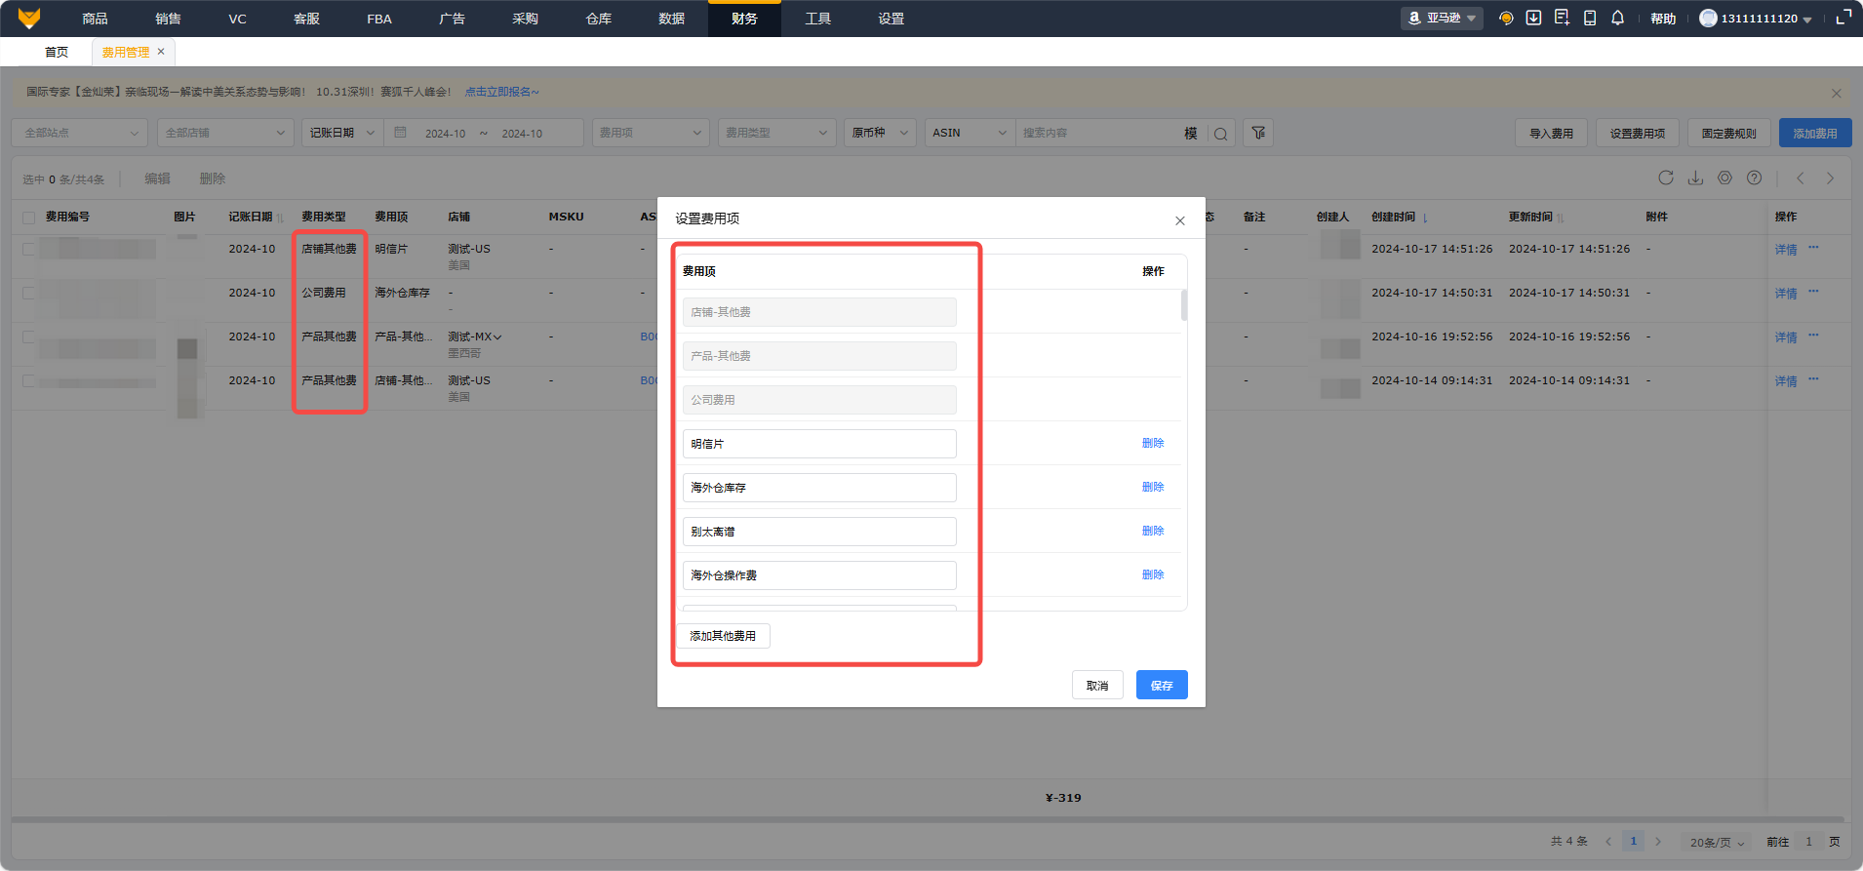Screen dimensions: 1863x871
Task: Delete the 海外仓库存 expense item
Action: pos(1153,487)
